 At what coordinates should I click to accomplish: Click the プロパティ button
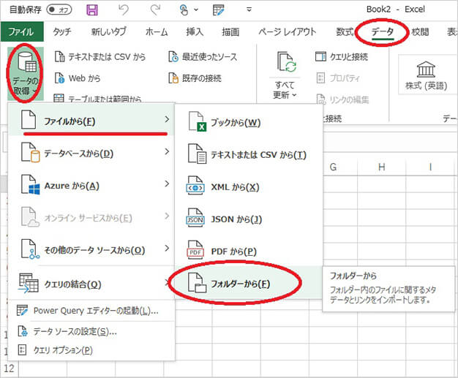(x=338, y=78)
